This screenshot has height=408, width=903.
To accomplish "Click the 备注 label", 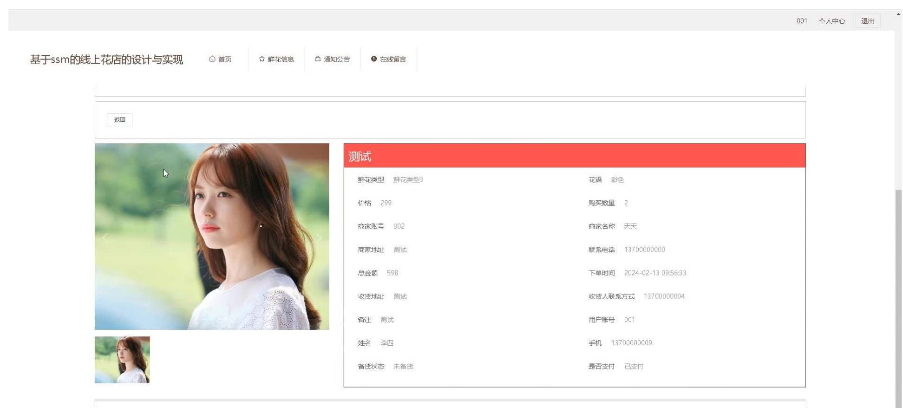I will click(365, 320).
